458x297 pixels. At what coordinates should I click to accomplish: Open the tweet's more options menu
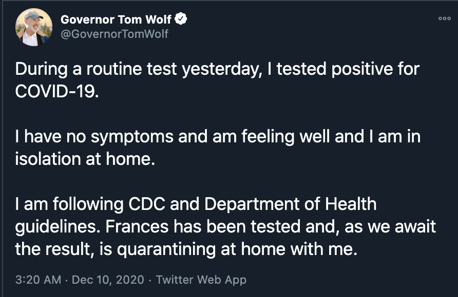[x=444, y=18]
